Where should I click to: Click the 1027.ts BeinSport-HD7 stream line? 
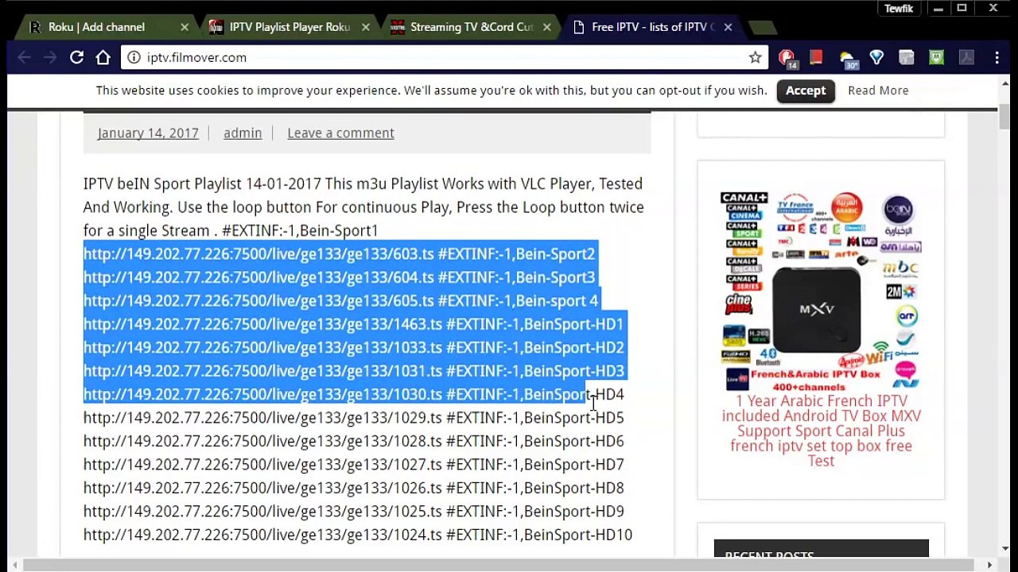tap(353, 465)
